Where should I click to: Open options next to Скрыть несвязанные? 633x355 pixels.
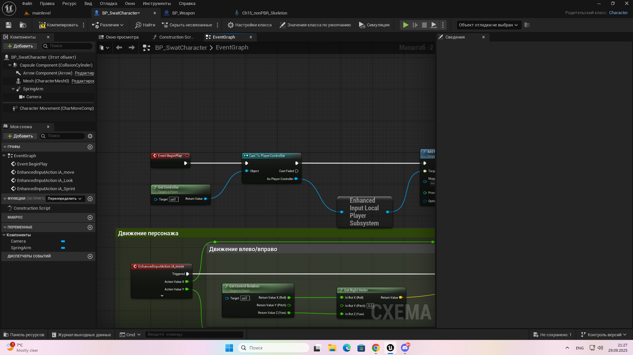click(x=217, y=25)
